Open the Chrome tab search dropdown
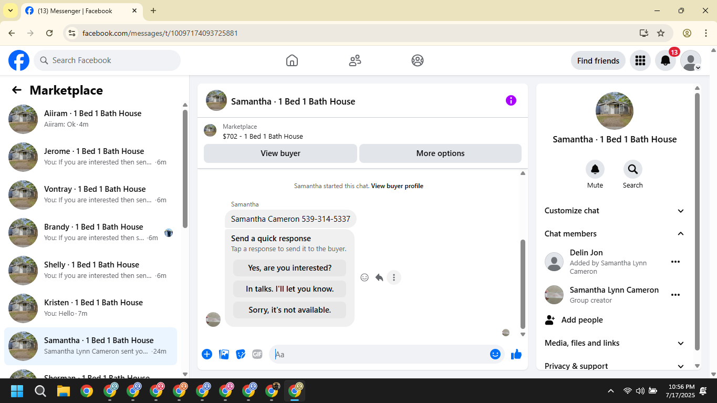Screen dimensions: 717x403 point(11,11)
